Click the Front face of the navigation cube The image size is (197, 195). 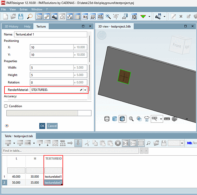(x=177, y=45)
